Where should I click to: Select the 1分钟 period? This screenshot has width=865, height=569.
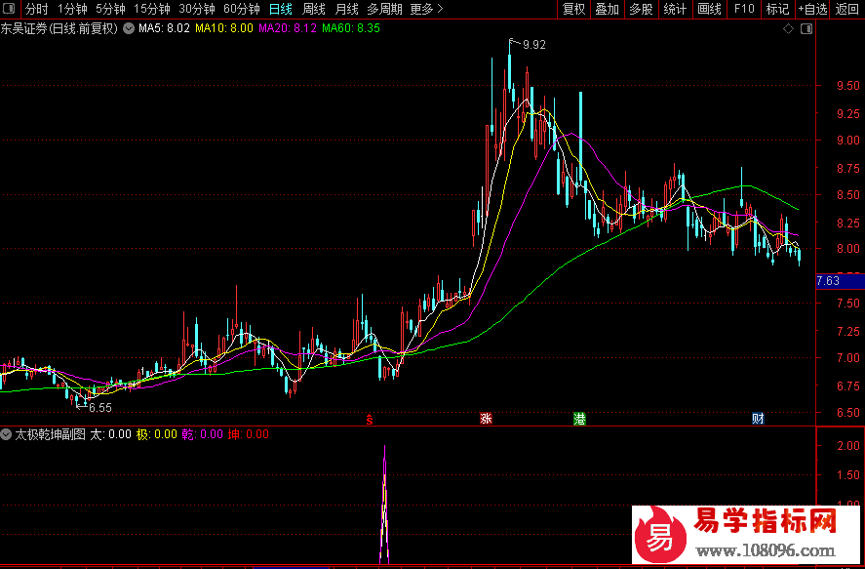[73, 9]
